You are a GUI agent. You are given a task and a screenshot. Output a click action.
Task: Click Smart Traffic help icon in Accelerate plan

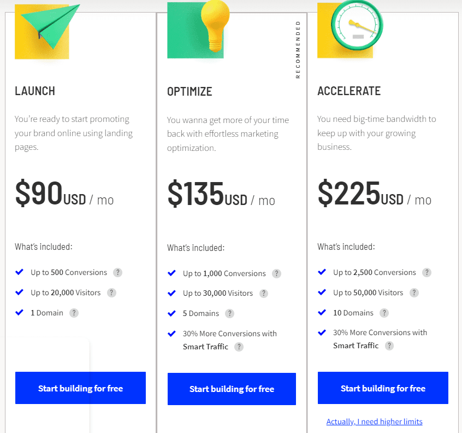click(x=389, y=346)
